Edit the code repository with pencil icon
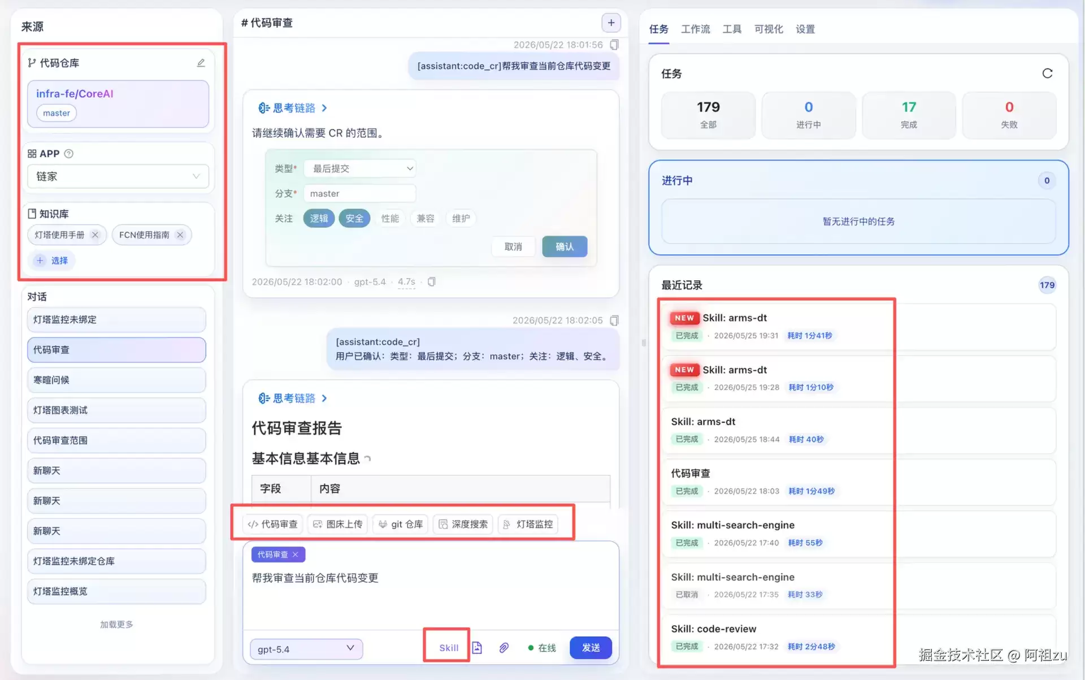The image size is (1085, 680). [201, 63]
